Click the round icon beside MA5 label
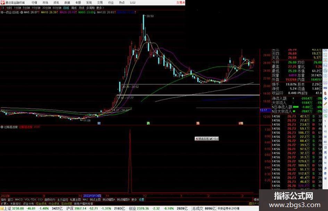 pyautogui.click(x=22, y=12)
